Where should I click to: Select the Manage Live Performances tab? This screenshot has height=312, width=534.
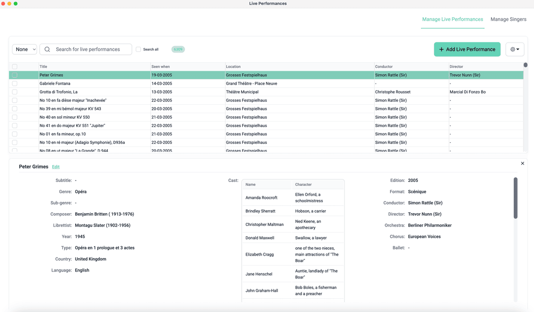[x=452, y=19]
